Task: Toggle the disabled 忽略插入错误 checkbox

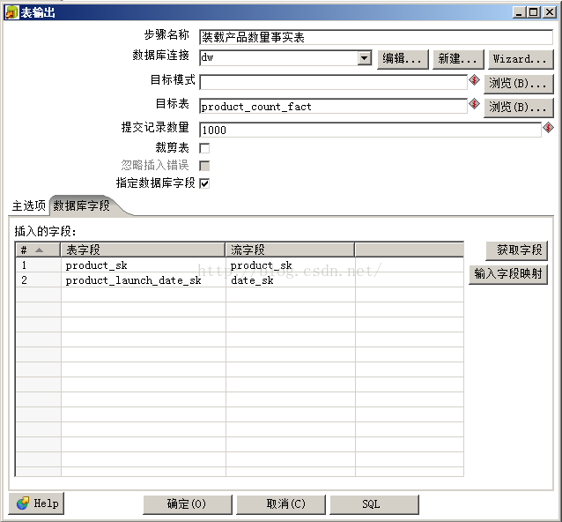Action: coord(204,166)
